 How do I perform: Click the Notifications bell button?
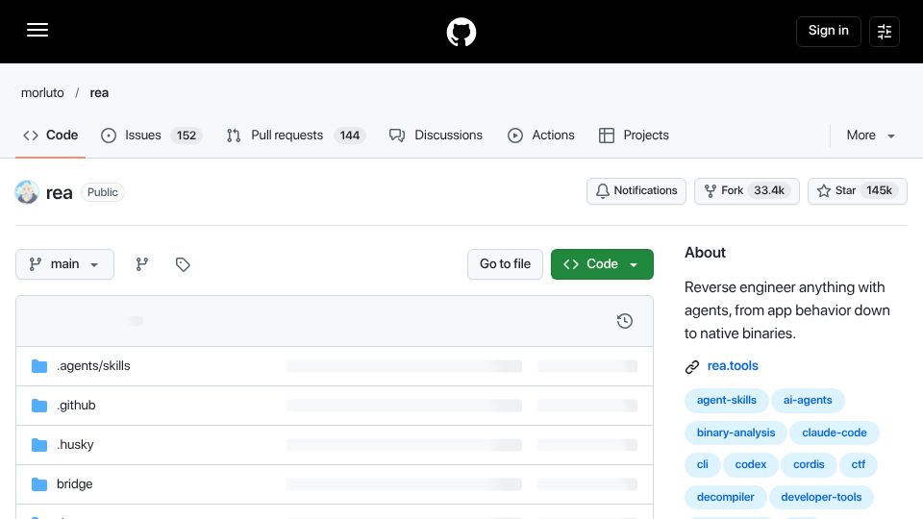(636, 191)
